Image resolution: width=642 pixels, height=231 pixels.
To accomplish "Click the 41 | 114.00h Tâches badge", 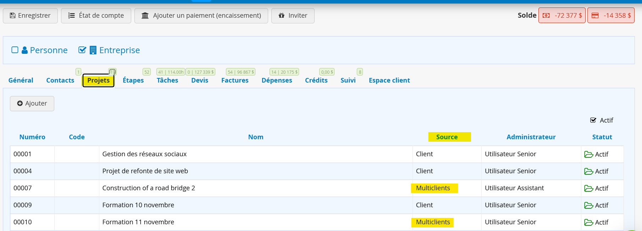I will pyautogui.click(x=171, y=72).
